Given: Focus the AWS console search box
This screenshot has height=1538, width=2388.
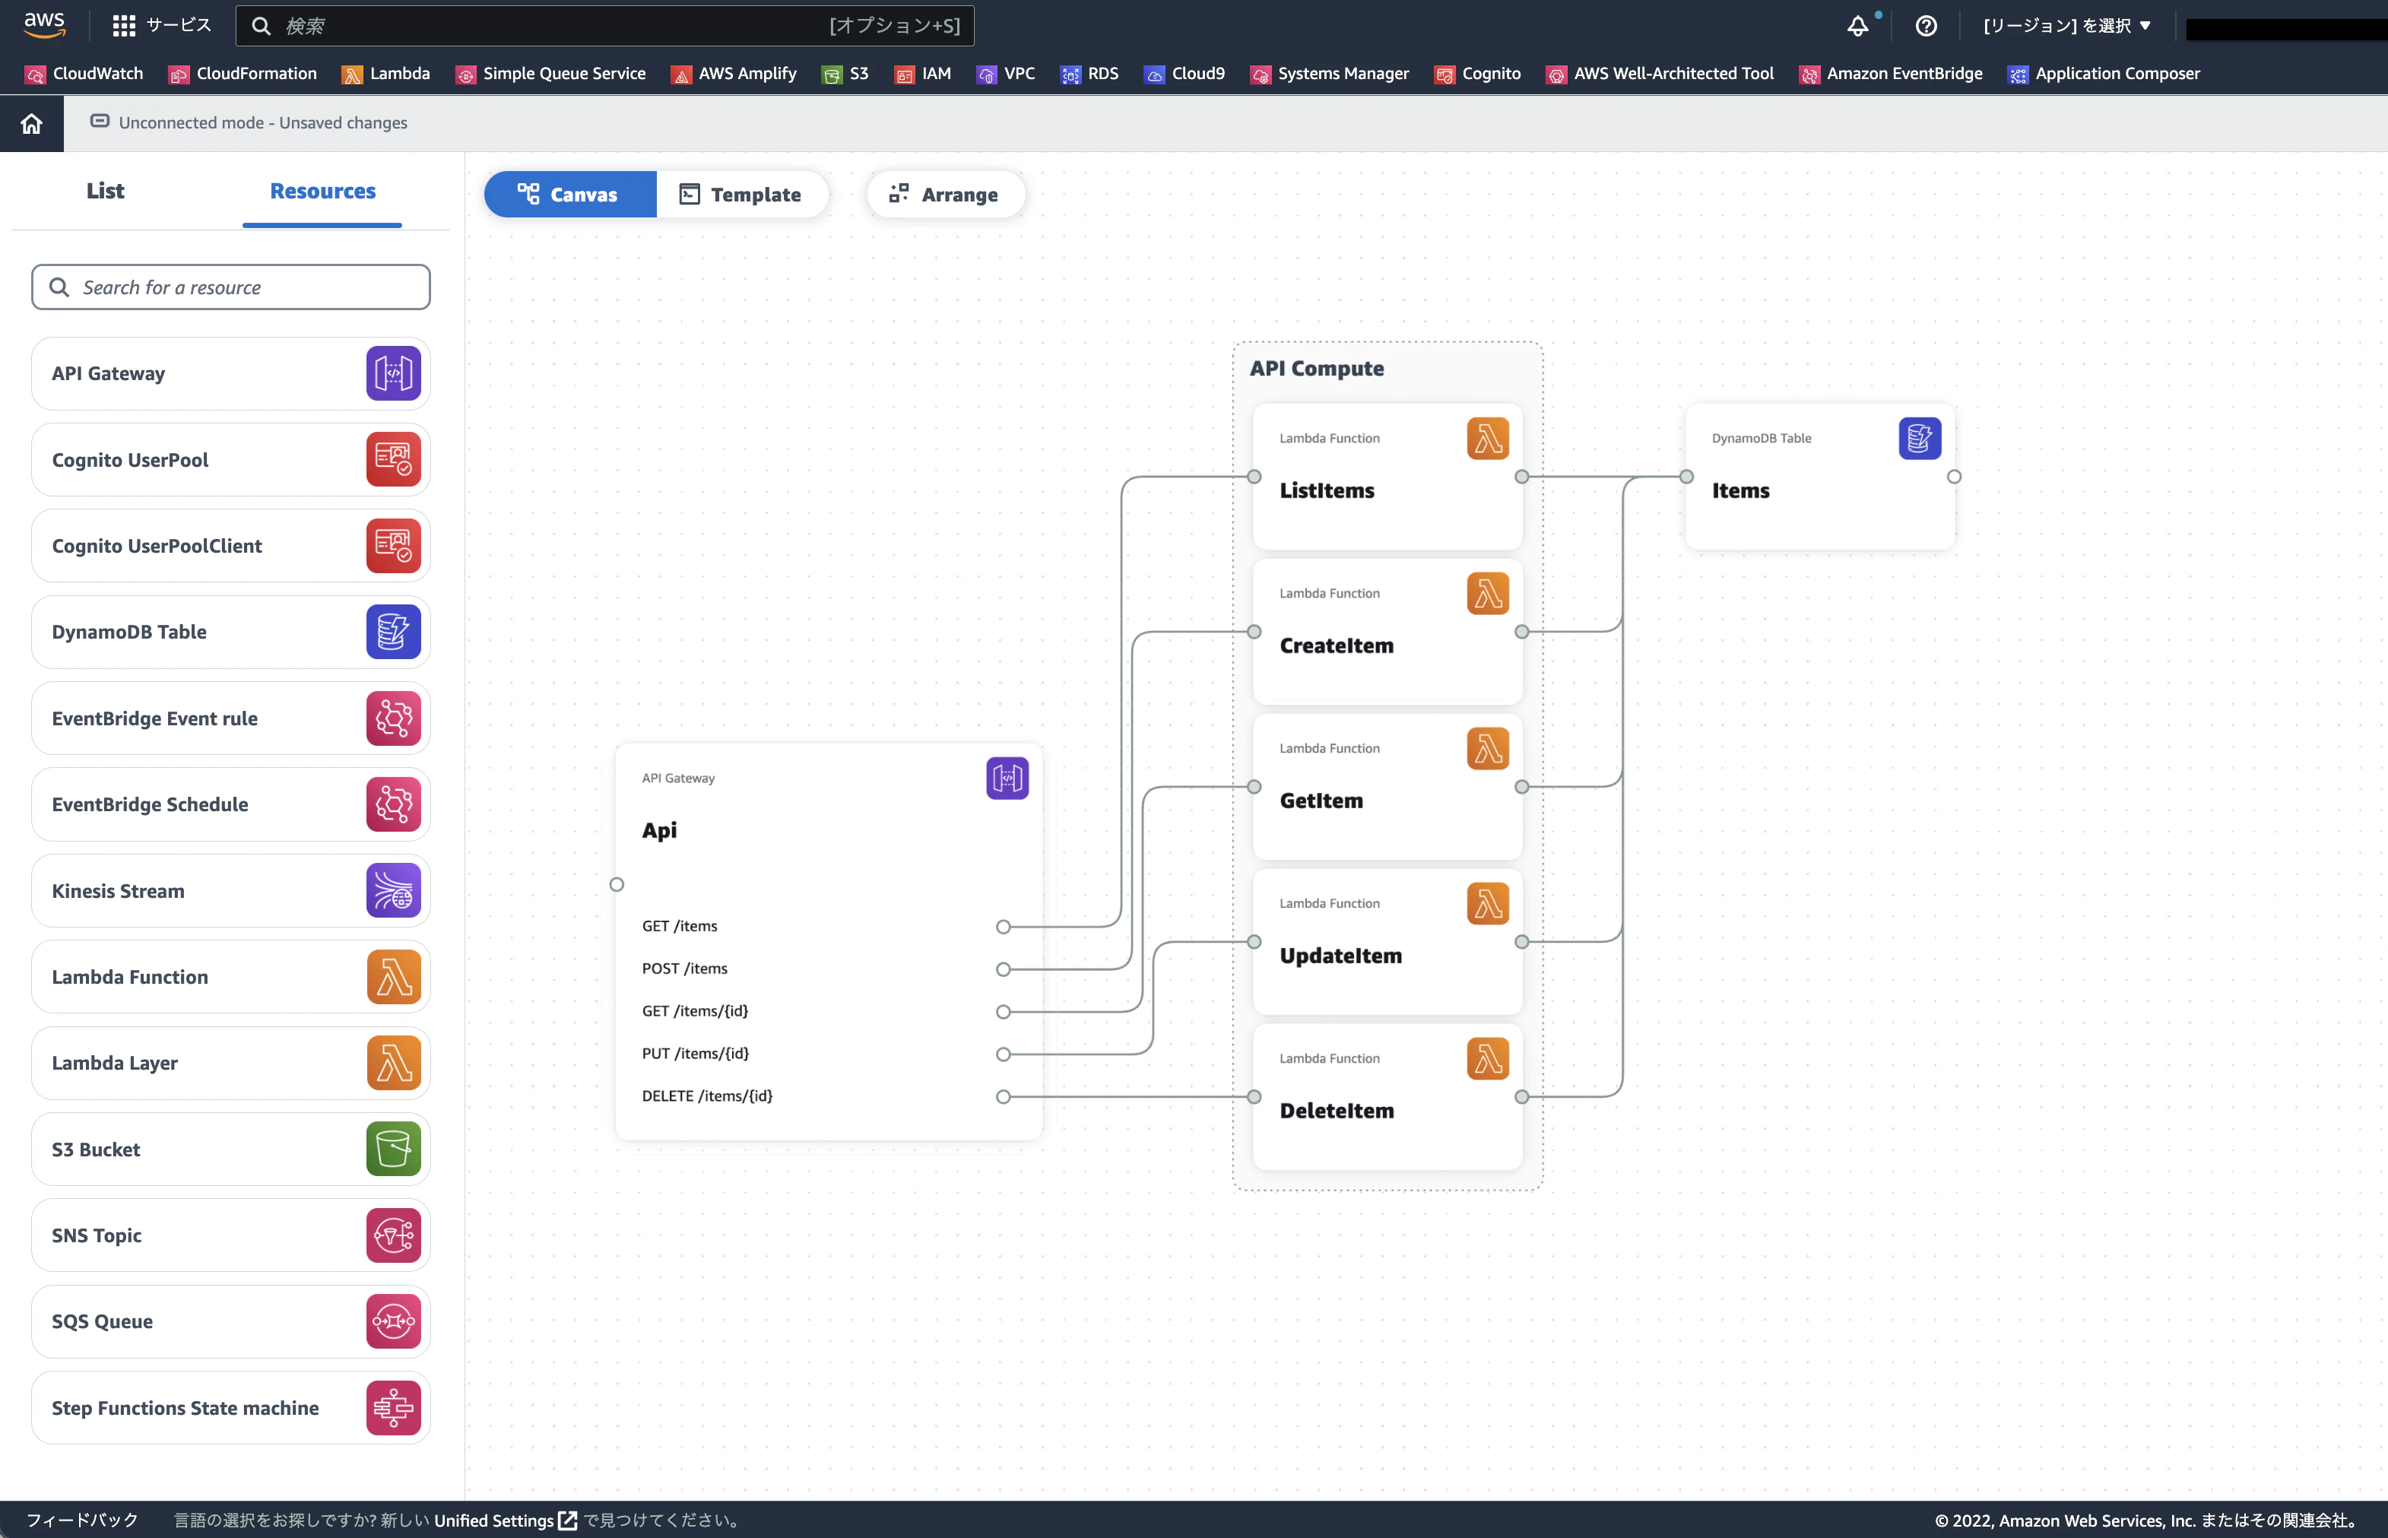Looking at the screenshot, I should pos(605,26).
